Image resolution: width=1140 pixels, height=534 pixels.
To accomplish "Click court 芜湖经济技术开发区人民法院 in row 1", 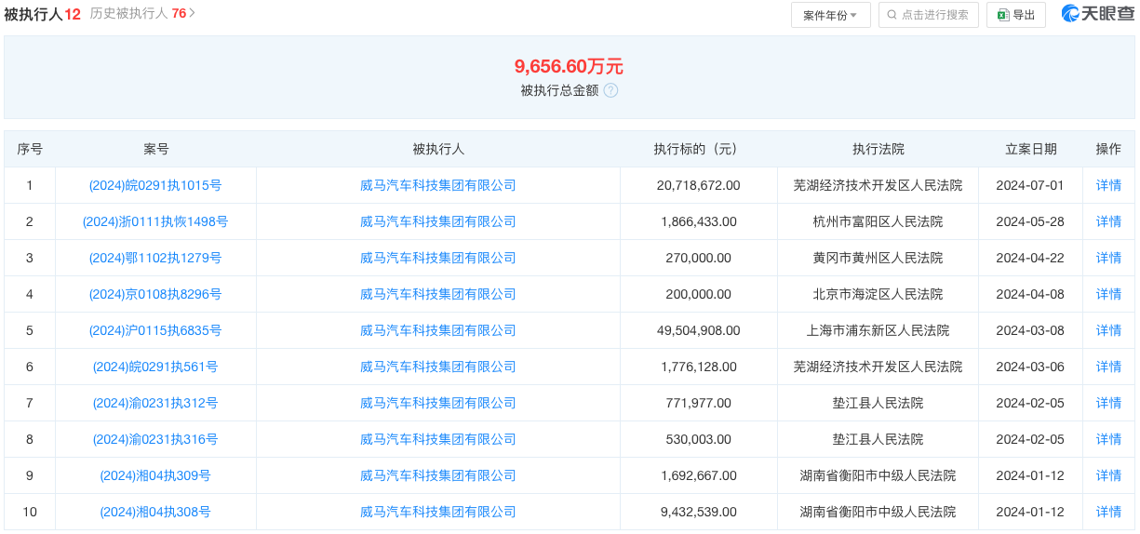I will [x=878, y=185].
